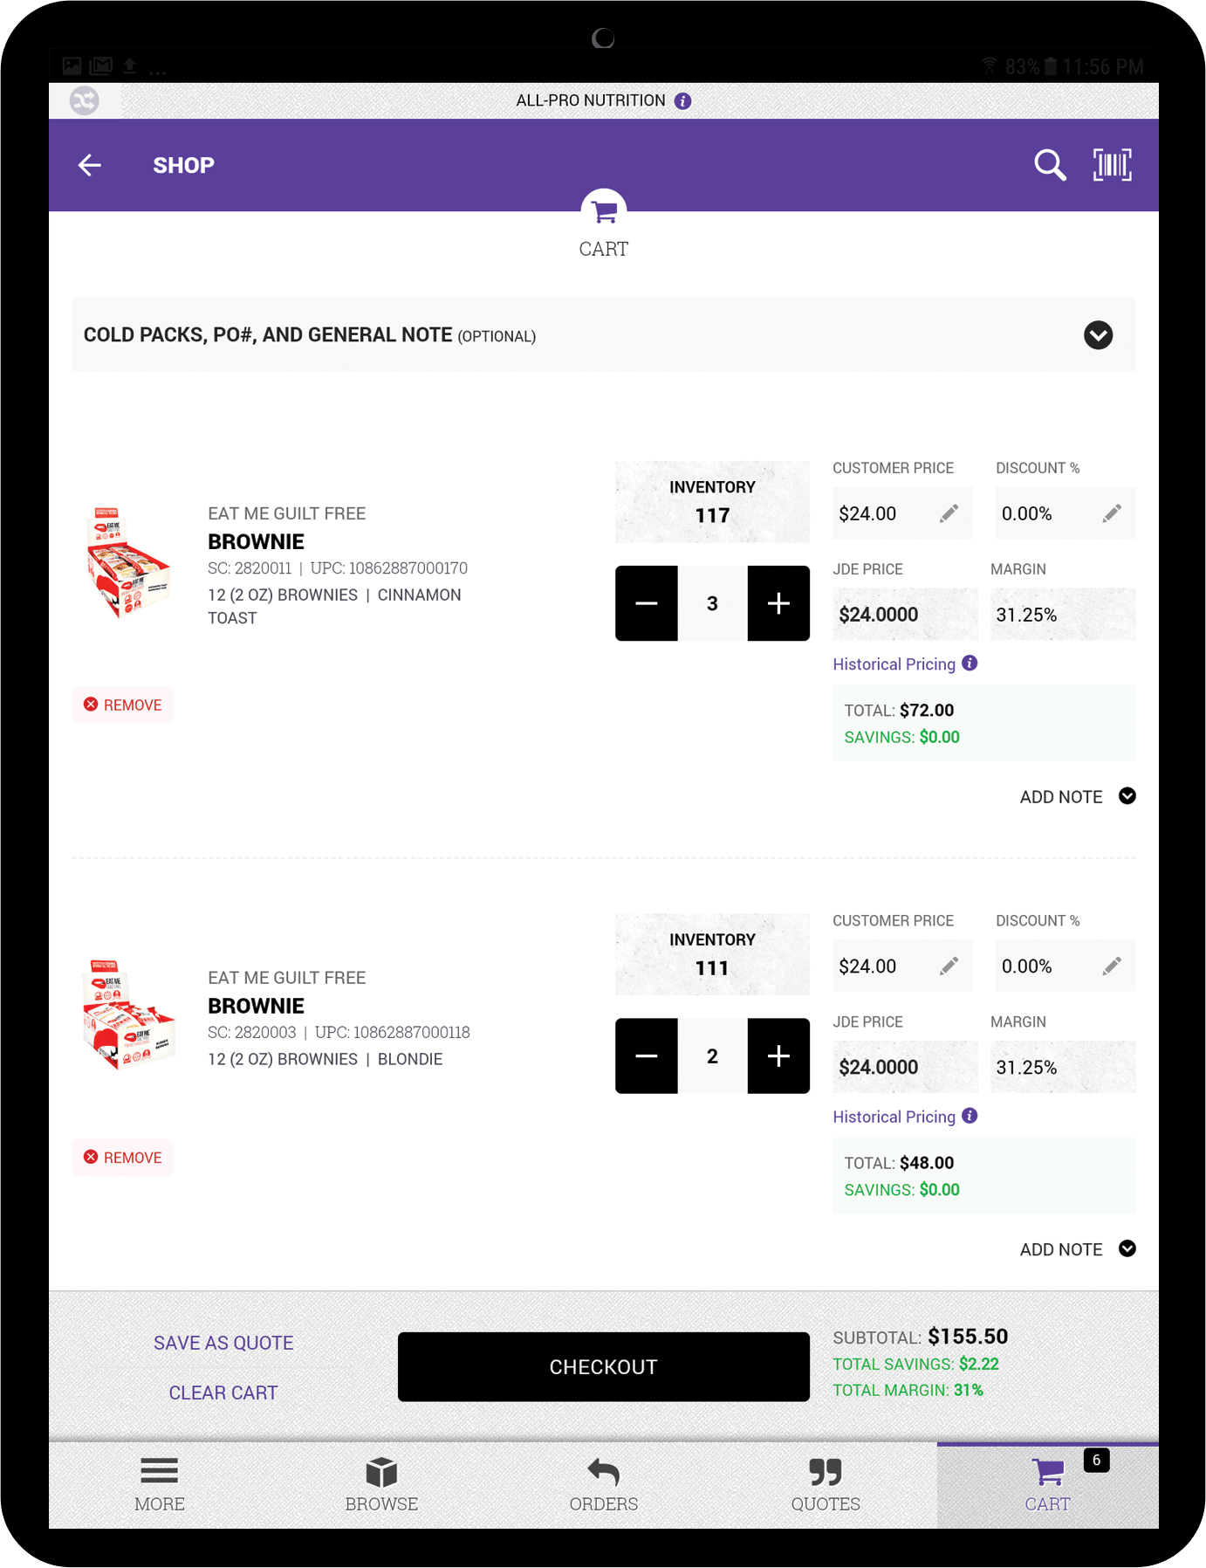The height and width of the screenshot is (1568, 1206).
Task: Decrease Blondie brownie quantity
Action: coord(647,1056)
